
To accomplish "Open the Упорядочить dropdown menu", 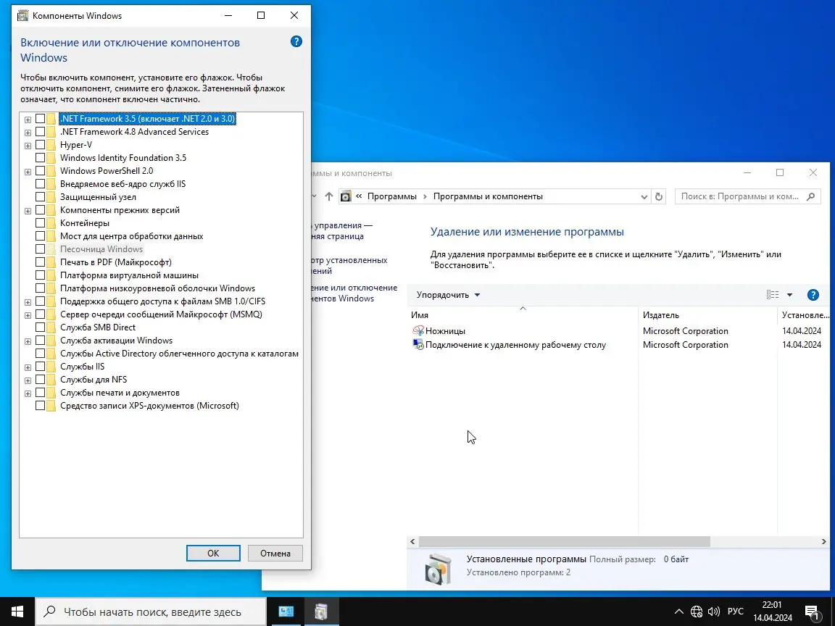I will click(449, 295).
